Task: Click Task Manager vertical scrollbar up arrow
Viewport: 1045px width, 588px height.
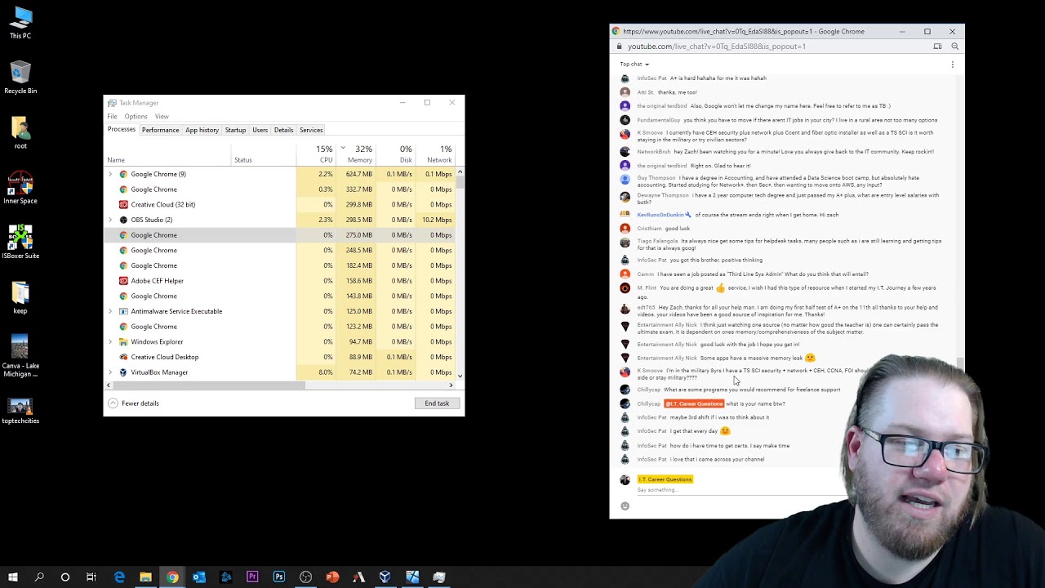Action: (x=460, y=171)
